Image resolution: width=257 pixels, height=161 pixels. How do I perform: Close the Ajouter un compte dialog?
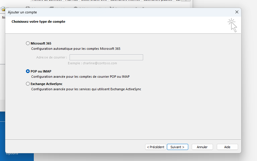coord(237,12)
